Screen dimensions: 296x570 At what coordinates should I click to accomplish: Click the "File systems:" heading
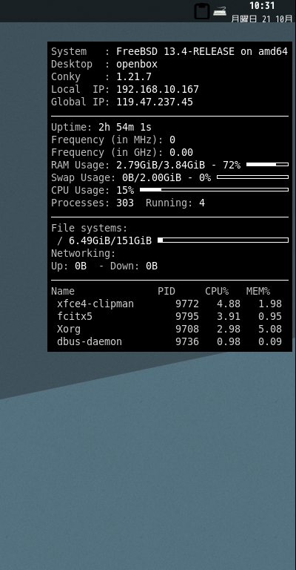[90, 229]
